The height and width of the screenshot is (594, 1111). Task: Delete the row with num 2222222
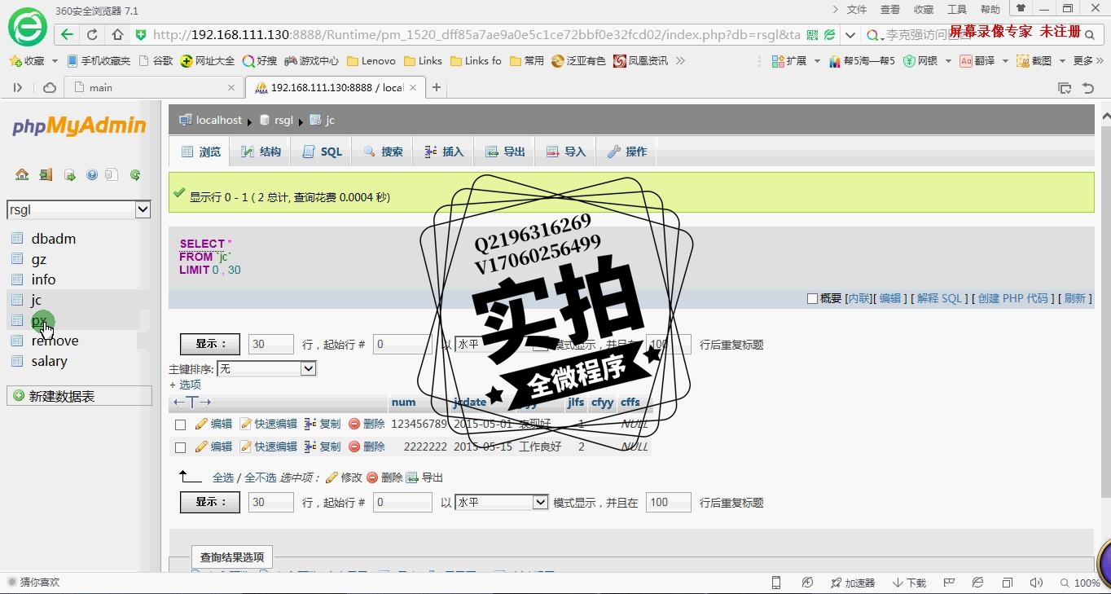tap(367, 447)
